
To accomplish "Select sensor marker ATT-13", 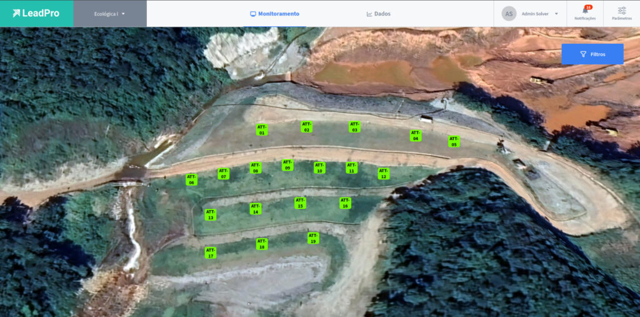I will click(211, 214).
